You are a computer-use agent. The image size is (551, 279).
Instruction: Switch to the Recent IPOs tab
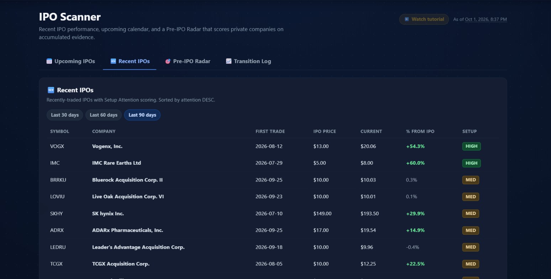tap(130, 61)
